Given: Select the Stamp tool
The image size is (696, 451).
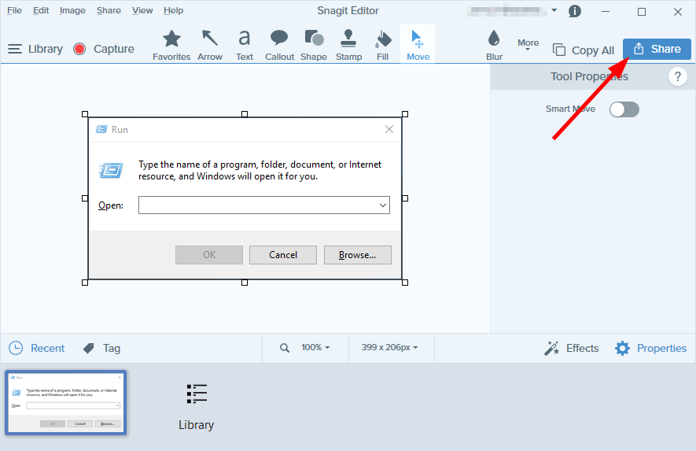Looking at the screenshot, I should click(x=348, y=45).
